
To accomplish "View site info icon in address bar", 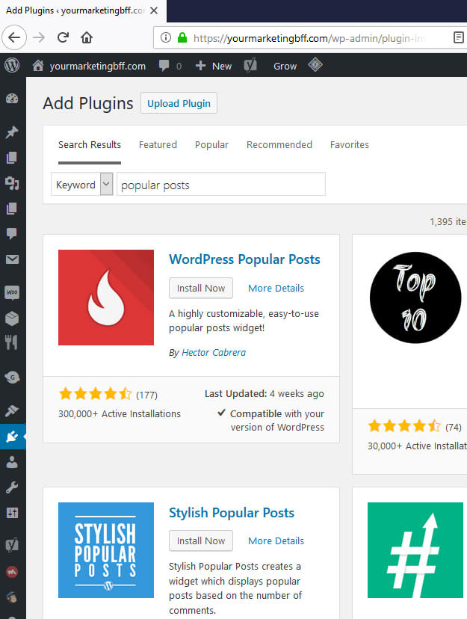I will pyautogui.click(x=166, y=37).
